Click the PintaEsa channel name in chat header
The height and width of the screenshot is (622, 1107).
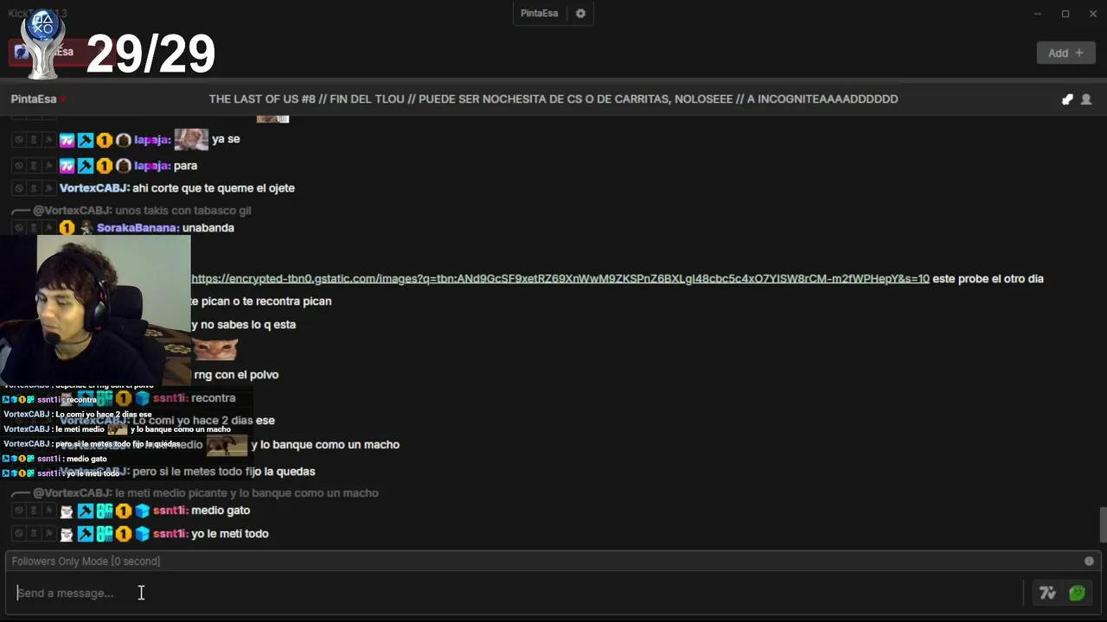pos(34,99)
